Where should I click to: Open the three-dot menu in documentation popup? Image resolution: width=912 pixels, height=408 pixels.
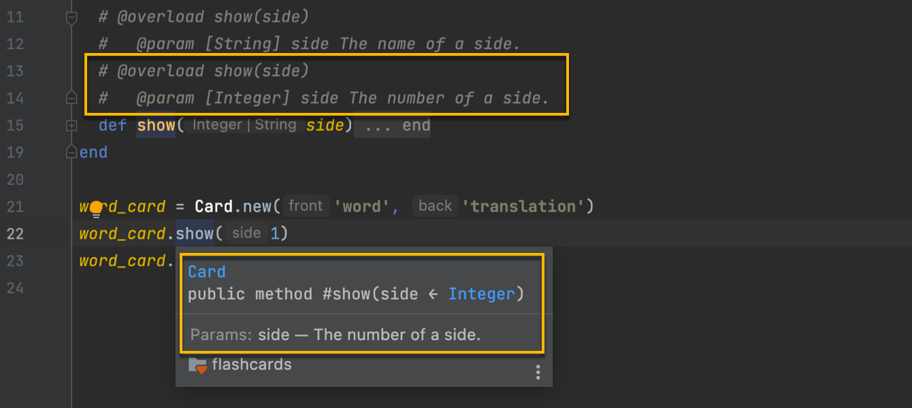click(x=538, y=371)
